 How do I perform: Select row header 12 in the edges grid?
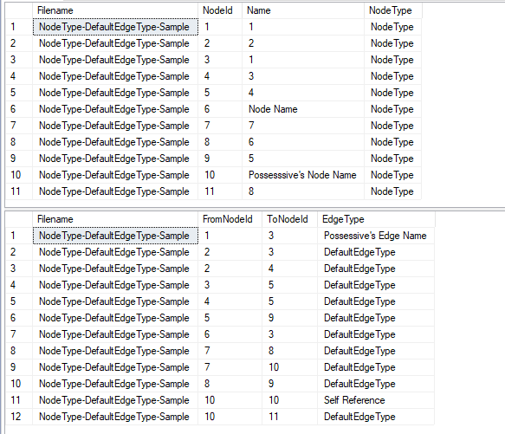click(x=19, y=417)
